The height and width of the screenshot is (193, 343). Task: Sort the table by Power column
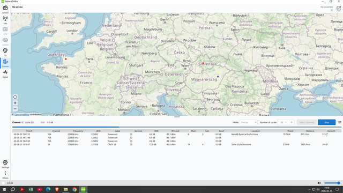tap(290, 131)
